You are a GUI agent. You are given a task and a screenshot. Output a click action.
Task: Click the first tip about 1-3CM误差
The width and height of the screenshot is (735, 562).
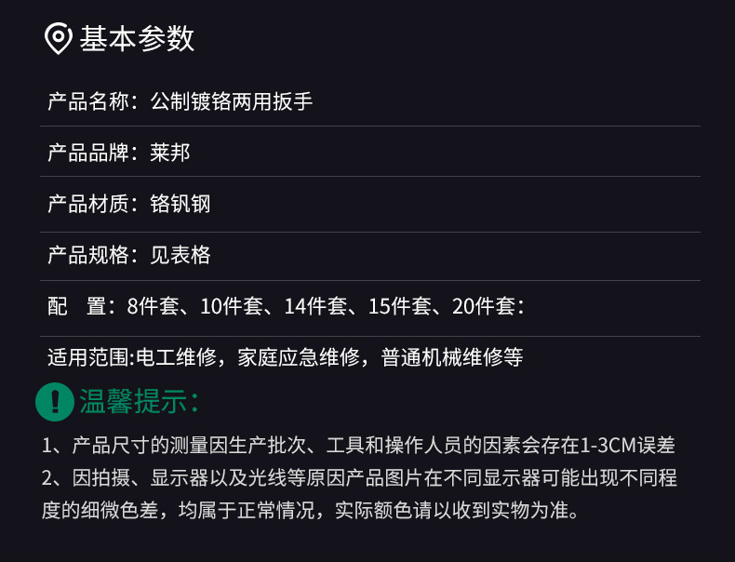(358, 446)
